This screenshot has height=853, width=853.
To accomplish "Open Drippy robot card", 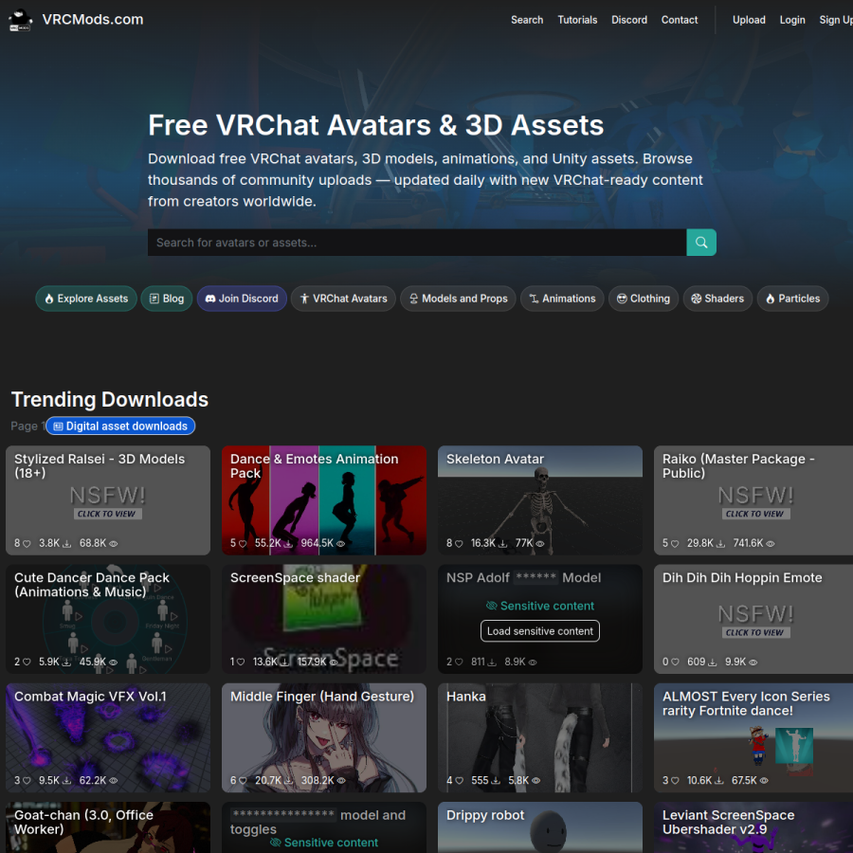I will pyautogui.click(x=539, y=827).
